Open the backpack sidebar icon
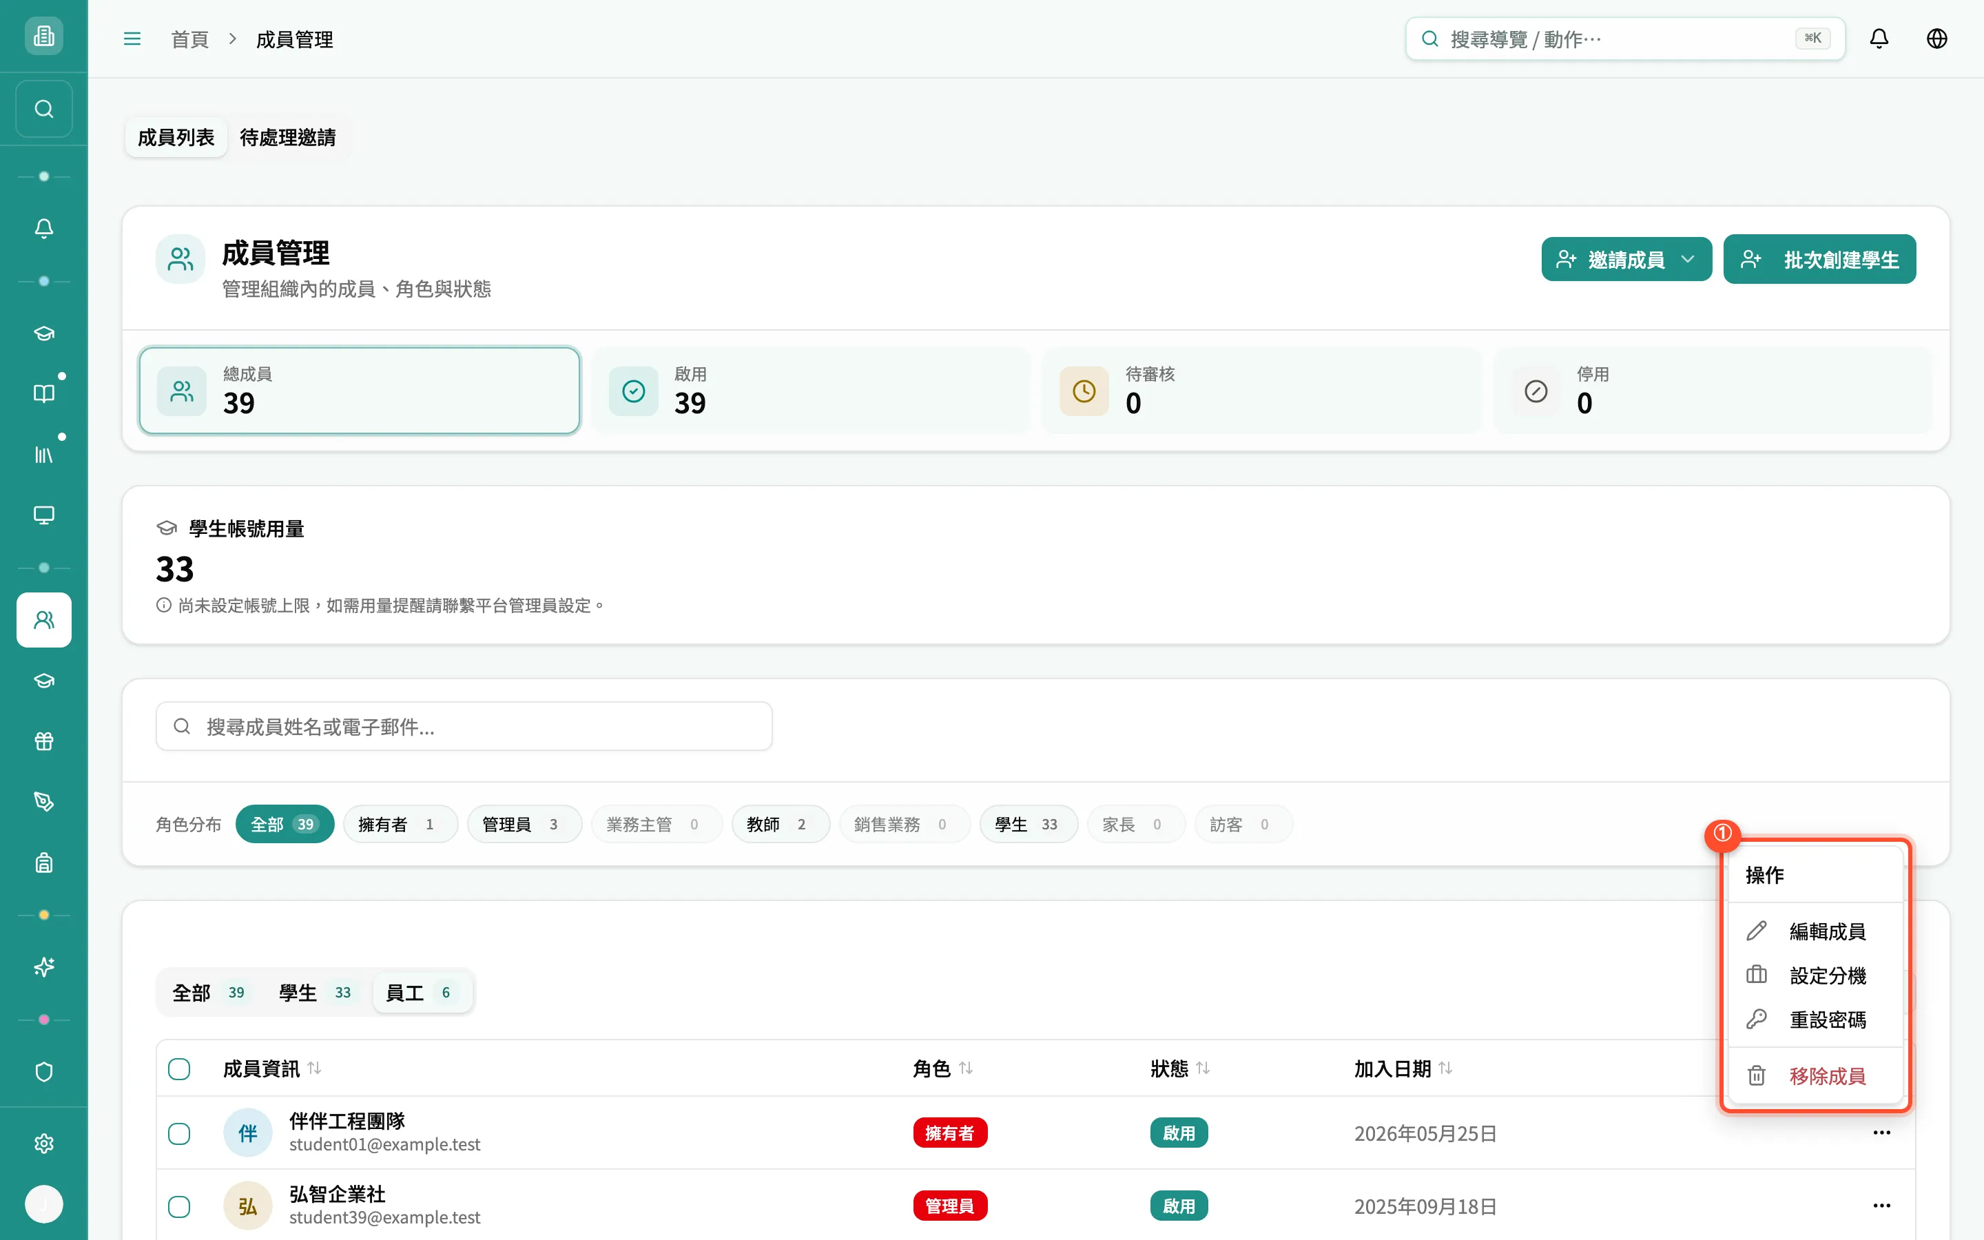The image size is (1984, 1240). click(x=43, y=862)
